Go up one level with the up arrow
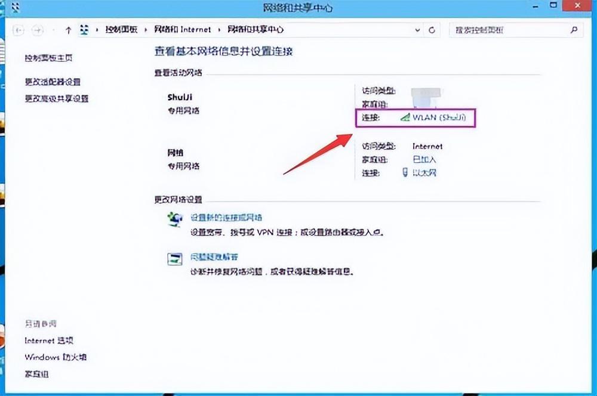 click(x=69, y=30)
